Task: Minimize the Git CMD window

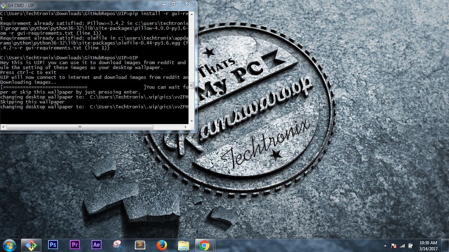Action: point(164,4)
